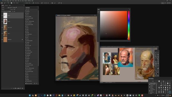172x97 pixels.
Task: Select the Lasso tool
Action: [156, 54]
